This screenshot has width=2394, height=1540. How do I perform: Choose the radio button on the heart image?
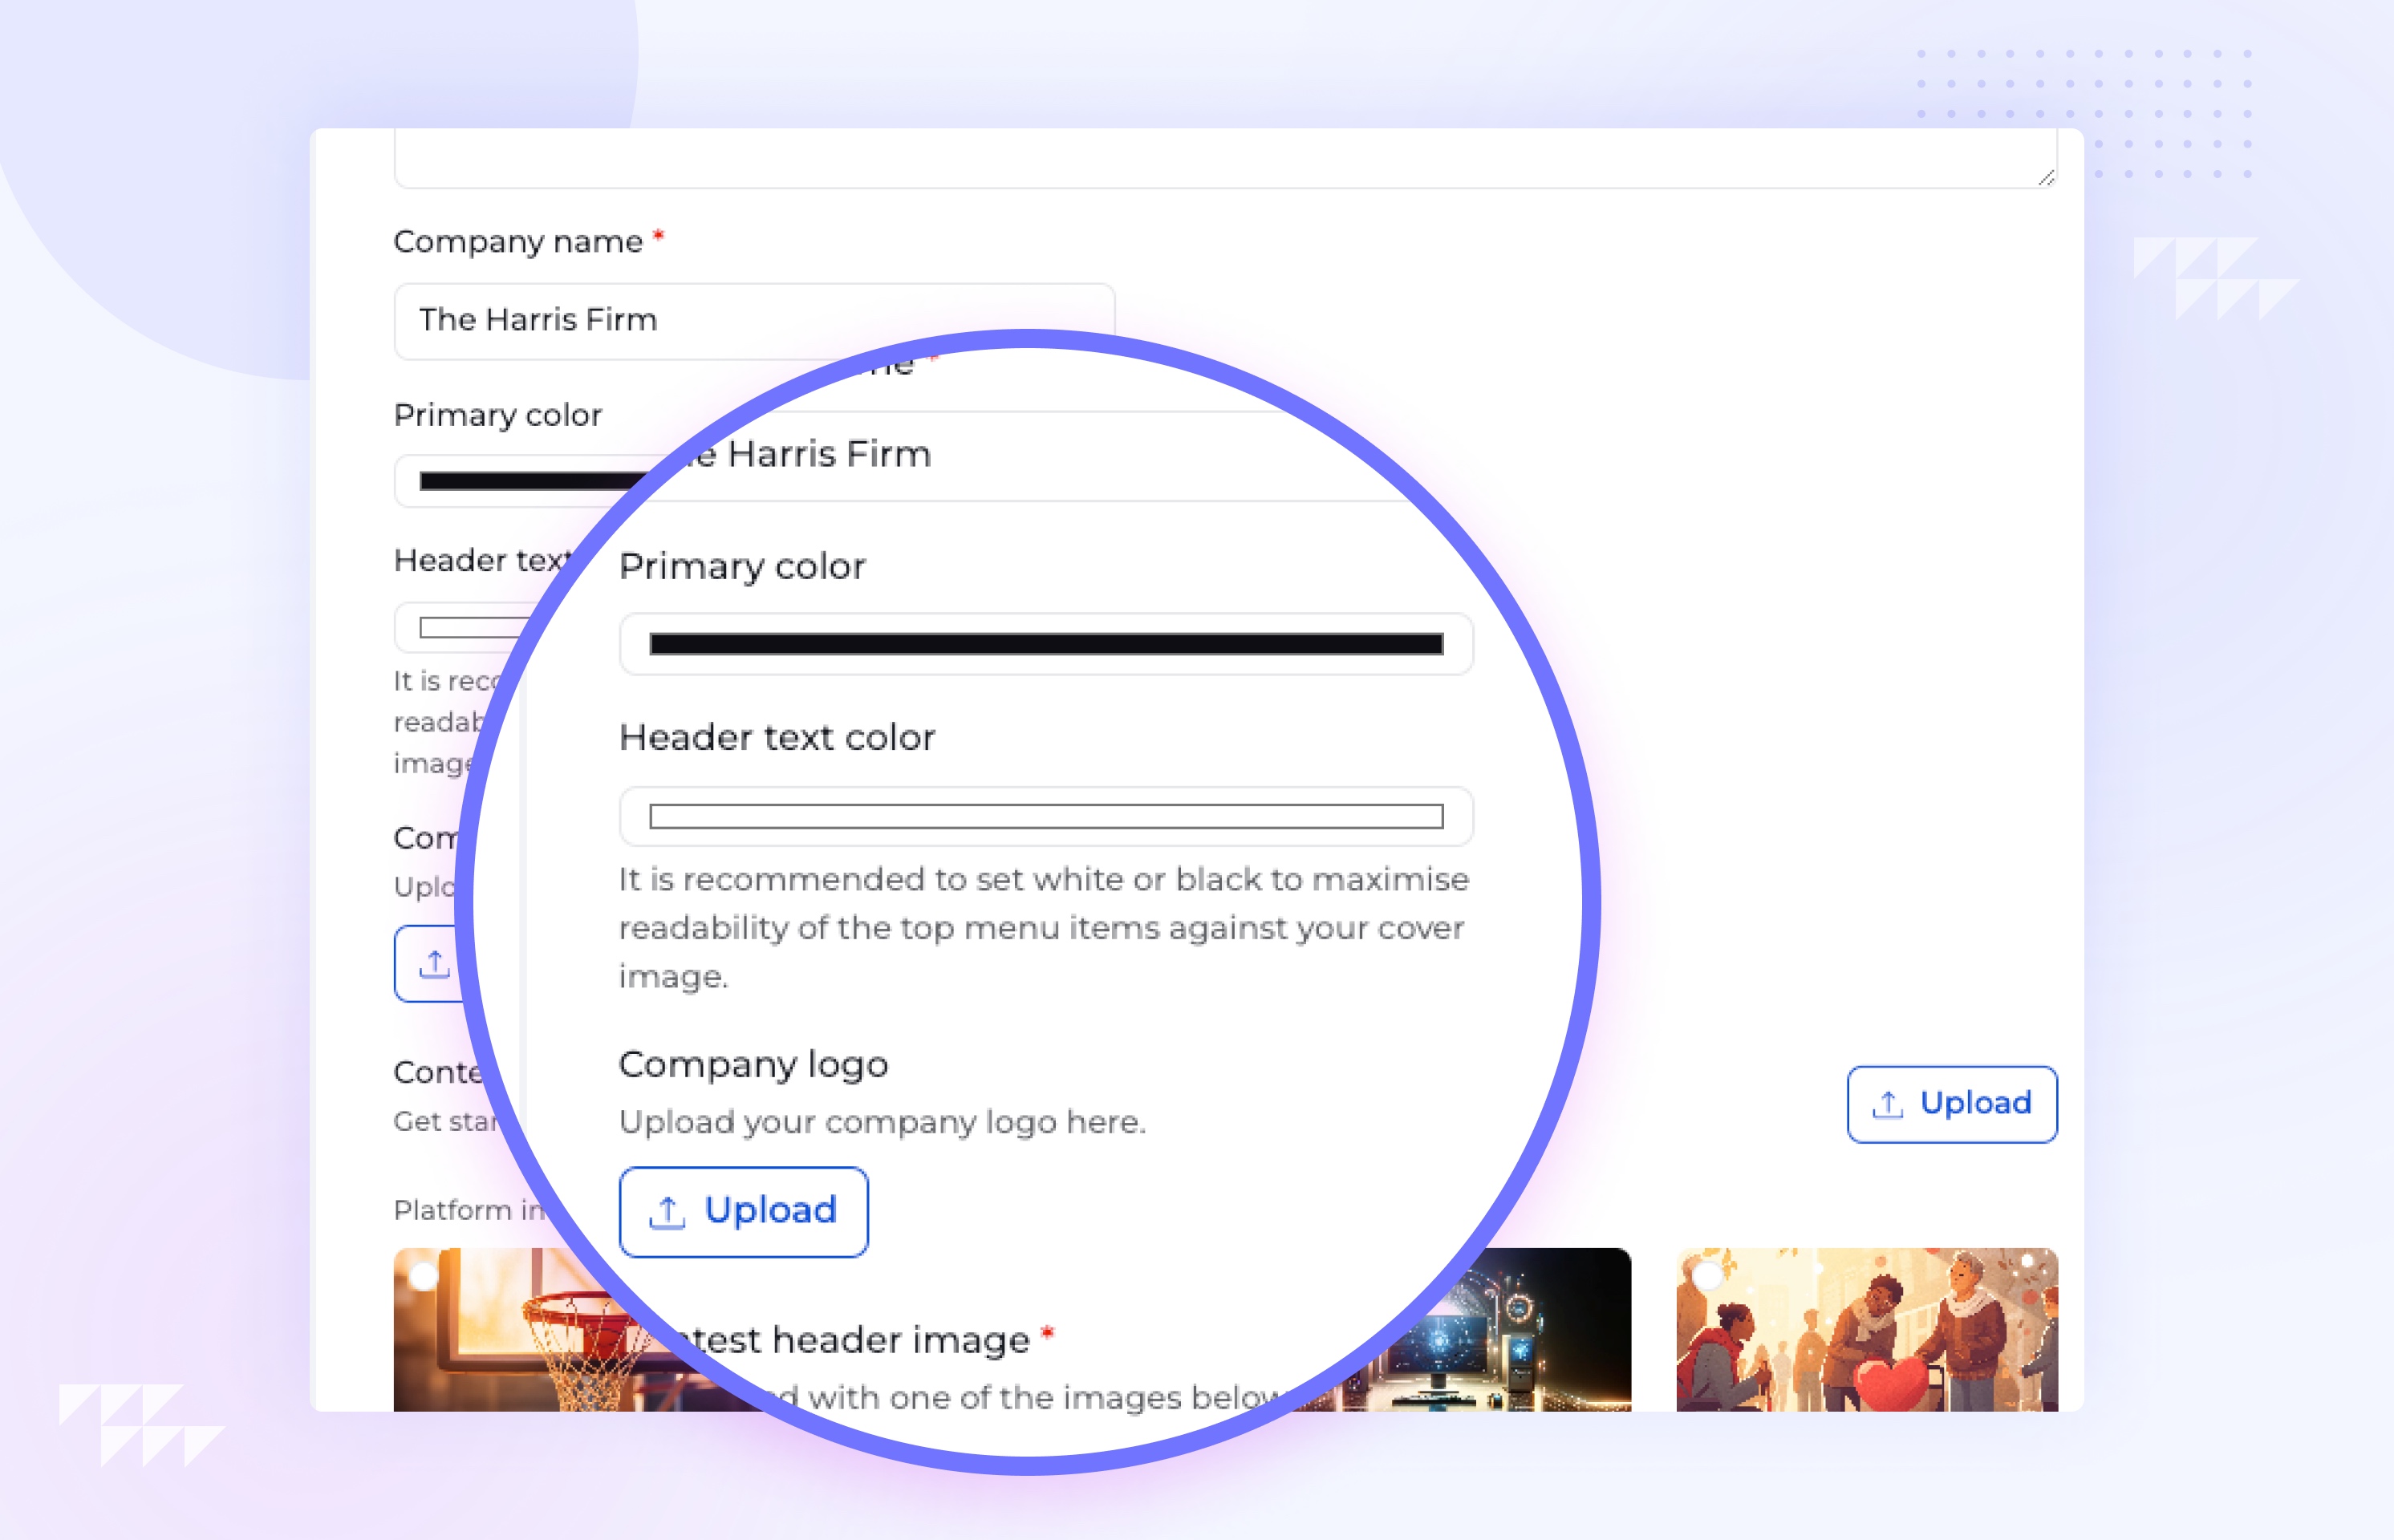1708,1276
